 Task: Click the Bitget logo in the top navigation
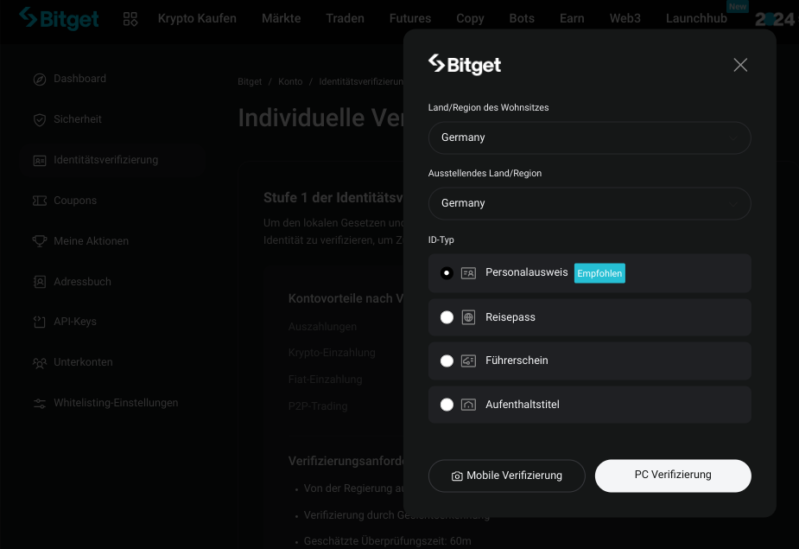tap(59, 19)
